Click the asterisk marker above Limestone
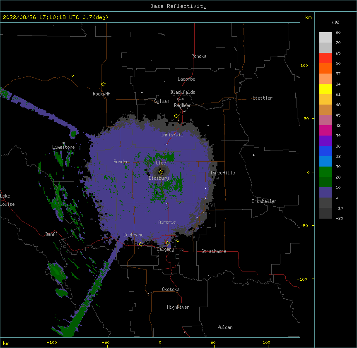Screen dimensions: 357x348 [x=64, y=143]
